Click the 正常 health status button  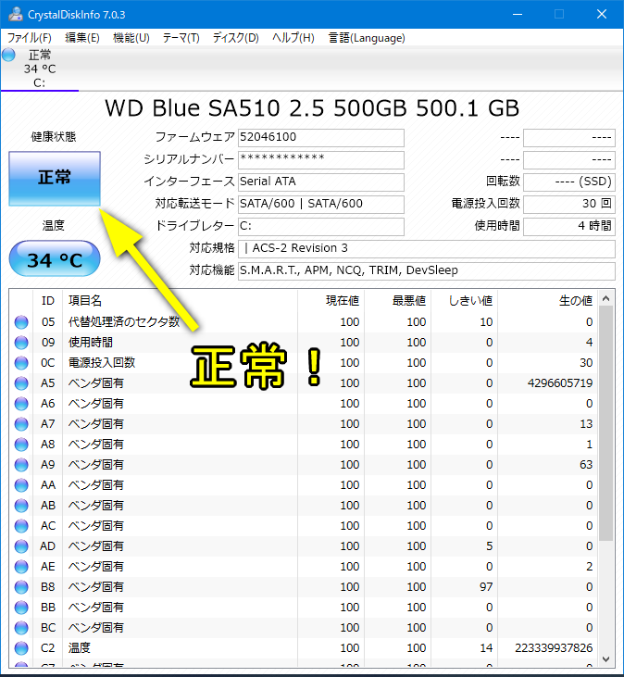pyautogui.click(x=55, y=178)
